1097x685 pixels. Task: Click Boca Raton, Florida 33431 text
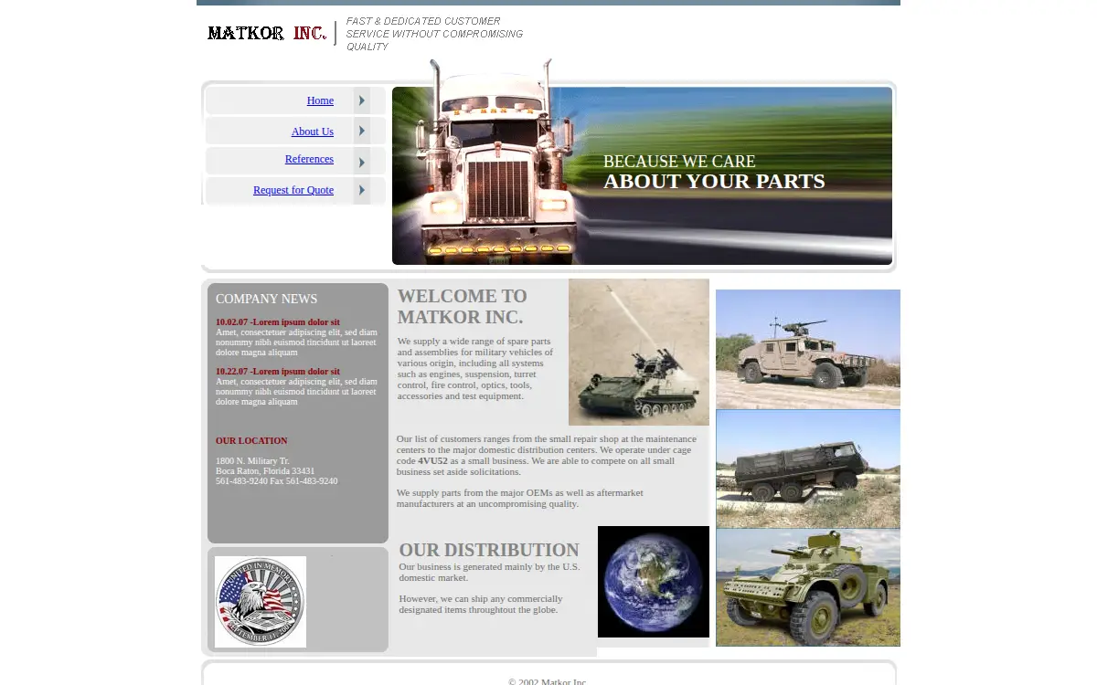[265, 471]
